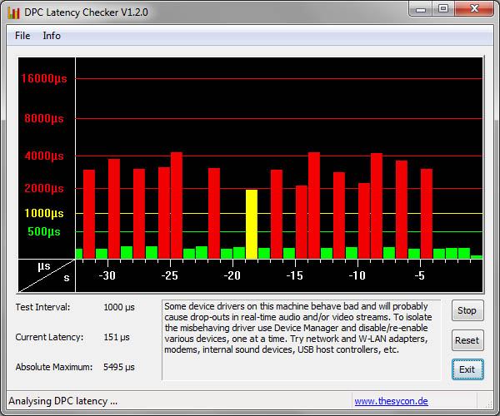Open the www.thesycon.de link

point(392,401)
